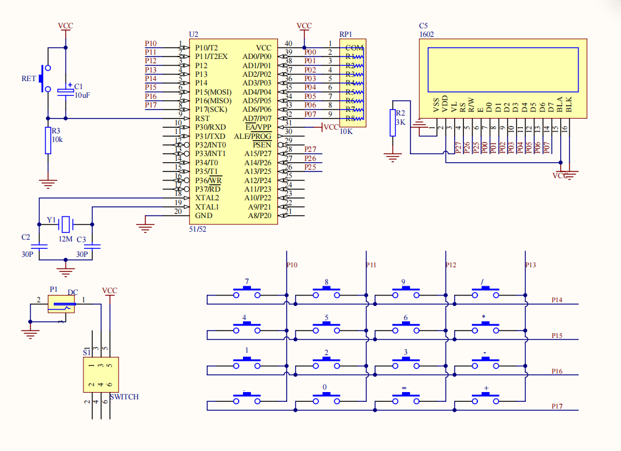
Task: Click the VCC label above the S1 switch
Action: coord(110,291)
